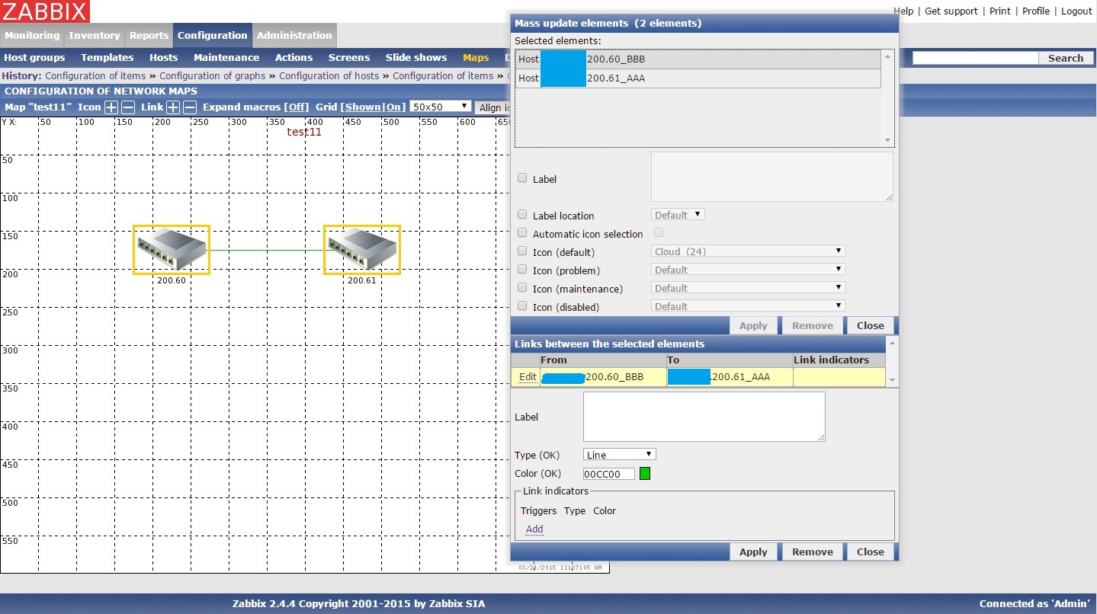1097x614 pixels.
Task: Open the Help link
Action: click(903, 11)
